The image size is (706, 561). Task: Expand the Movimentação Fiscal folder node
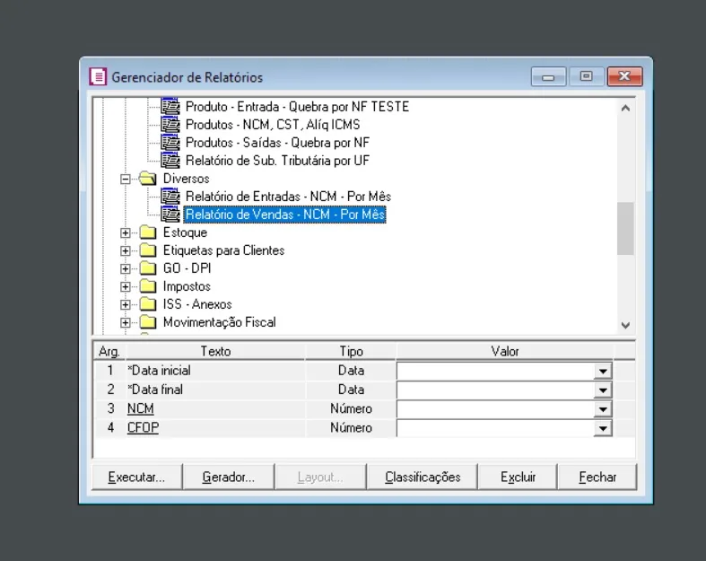pos(126,323)
